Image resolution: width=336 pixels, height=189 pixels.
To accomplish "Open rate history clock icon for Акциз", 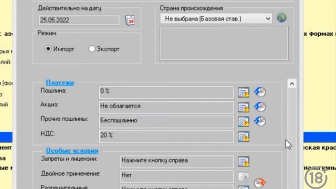I will pyautogui.click(x=260, y=107).
